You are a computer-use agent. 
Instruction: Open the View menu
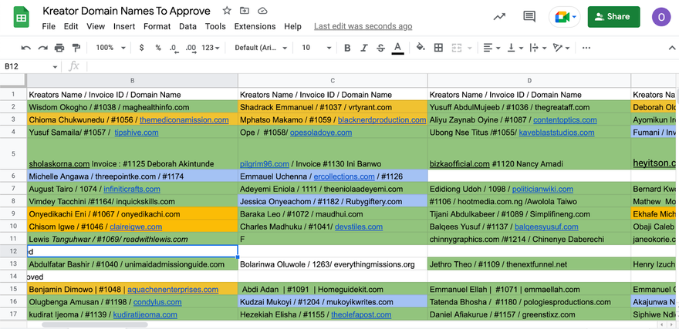pos(96,26)
